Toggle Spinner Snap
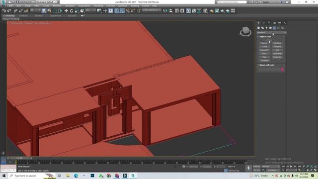318x179 pixels. 133,11
